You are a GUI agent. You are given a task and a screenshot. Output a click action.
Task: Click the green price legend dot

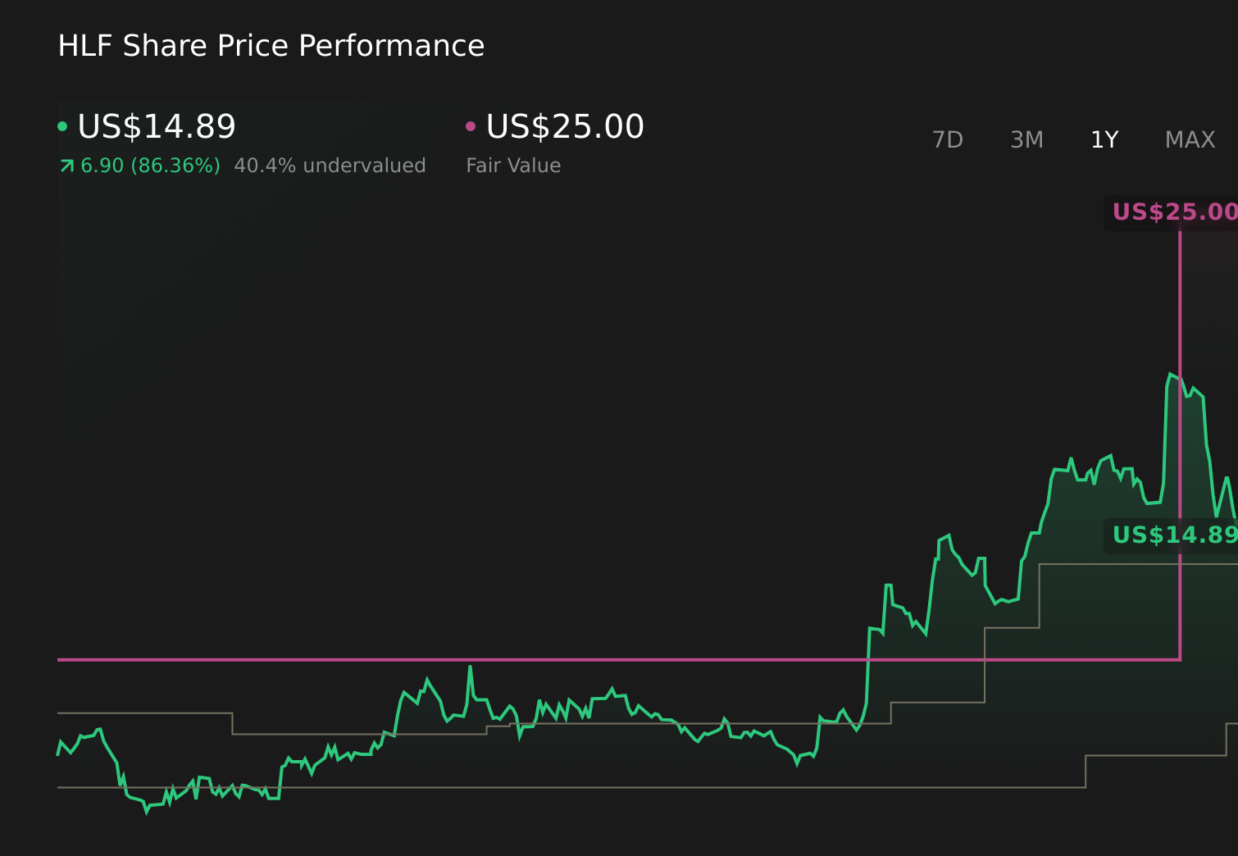point(62,125)
